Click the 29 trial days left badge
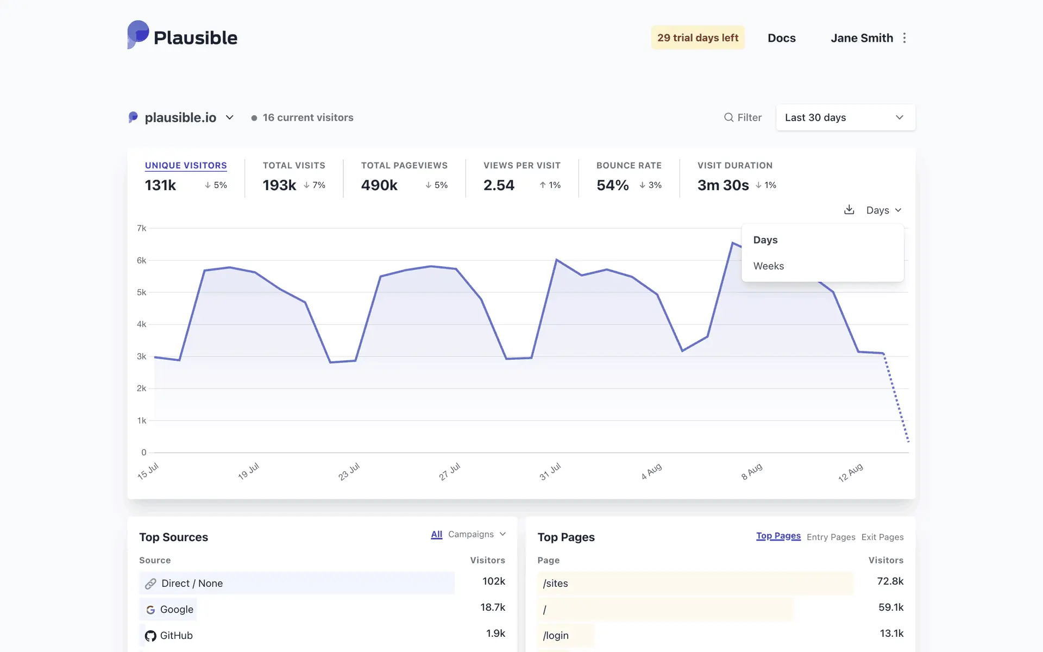 698,37
